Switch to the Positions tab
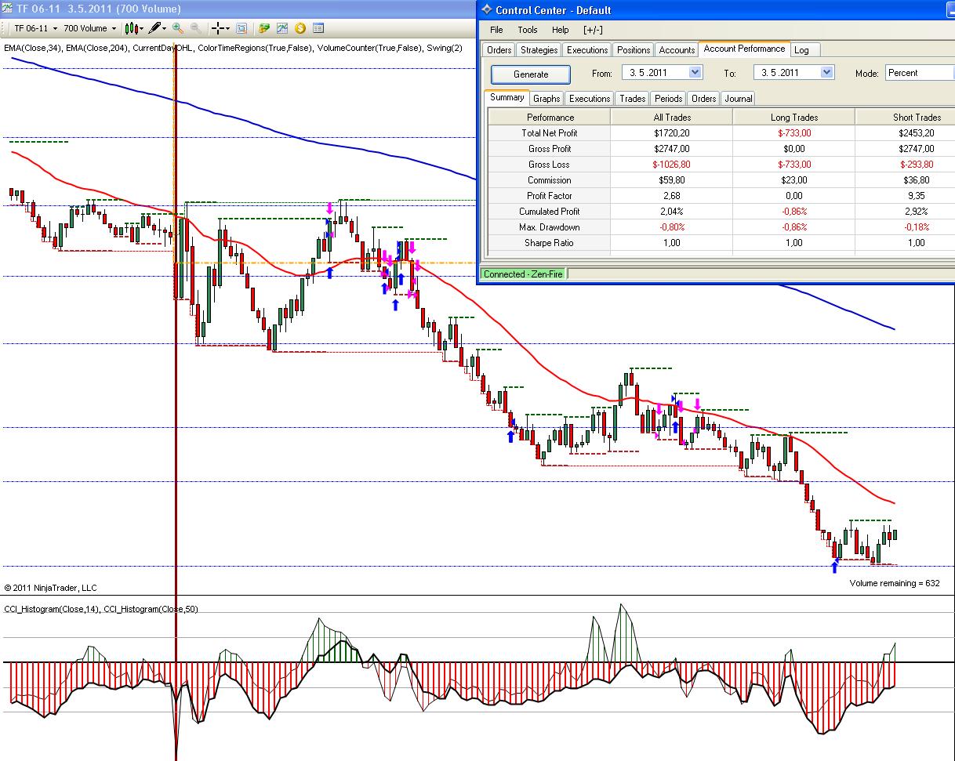The width and height of the screenshot is (955, 761). [633, 49]
